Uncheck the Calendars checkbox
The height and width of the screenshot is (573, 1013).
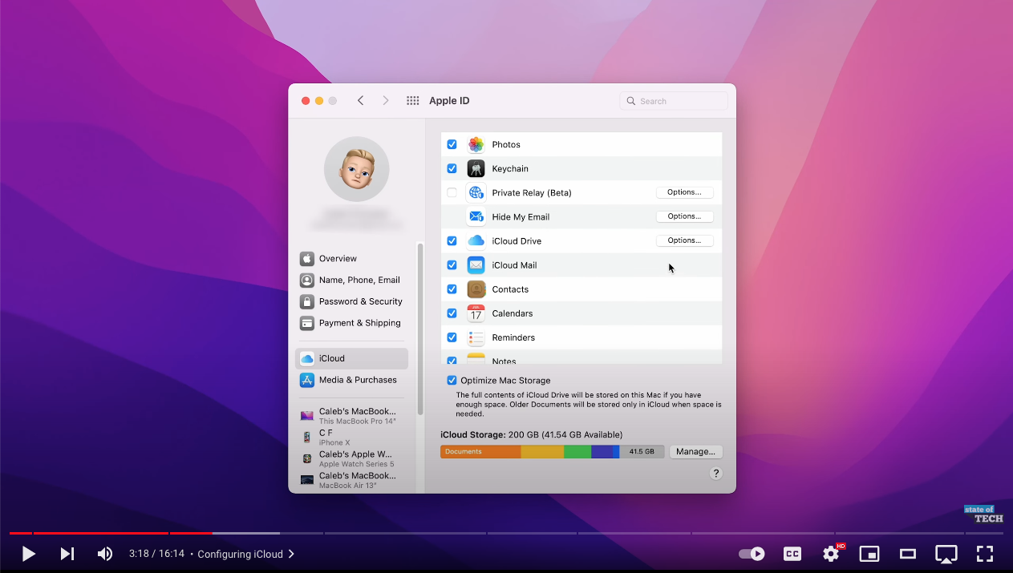[452, 313]
